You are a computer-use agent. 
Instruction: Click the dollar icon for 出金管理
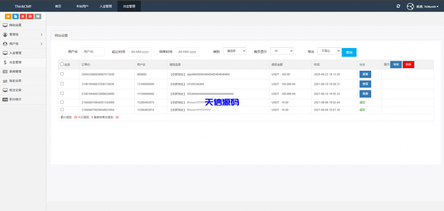pos(5,62)
